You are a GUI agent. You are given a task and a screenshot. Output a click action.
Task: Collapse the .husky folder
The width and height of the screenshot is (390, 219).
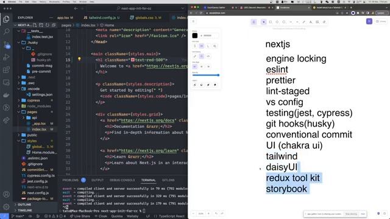click(35, 43)
